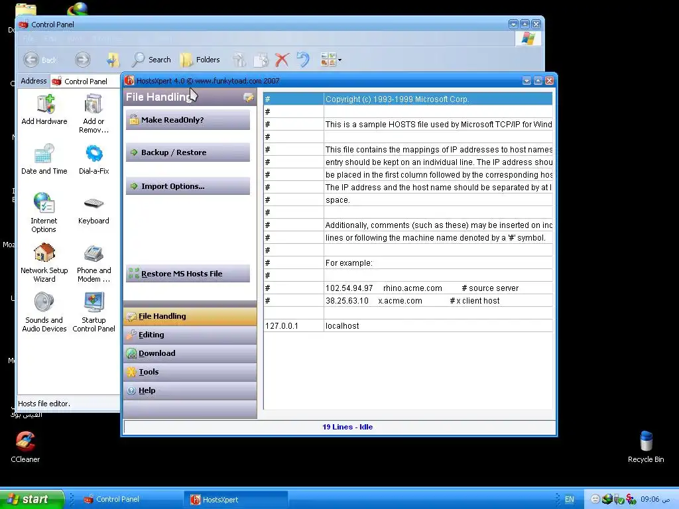Viewport: 679px width, 509px height.
Task: Select the 38.25.63.10 x.acme.com row
Action: 408,301
